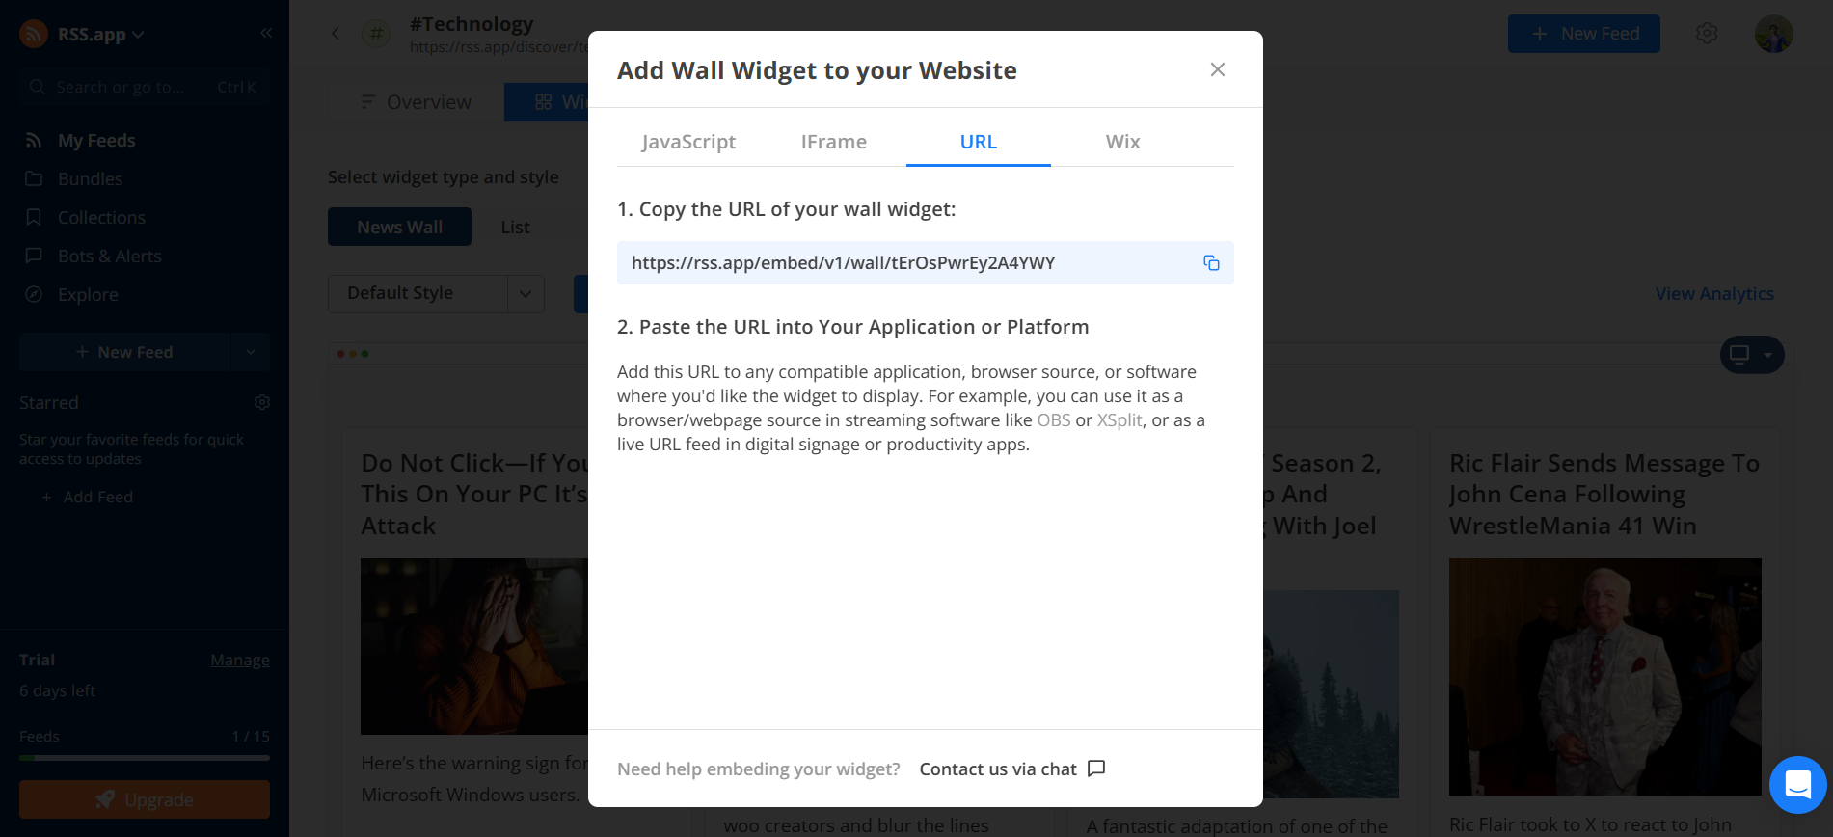
Task: Open the OBS link
Action: pos(1054,420)
